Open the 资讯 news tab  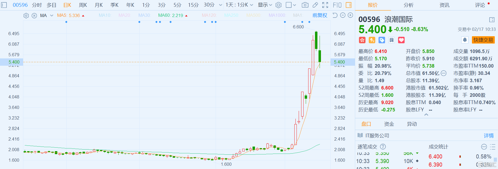tap(444, 5)
